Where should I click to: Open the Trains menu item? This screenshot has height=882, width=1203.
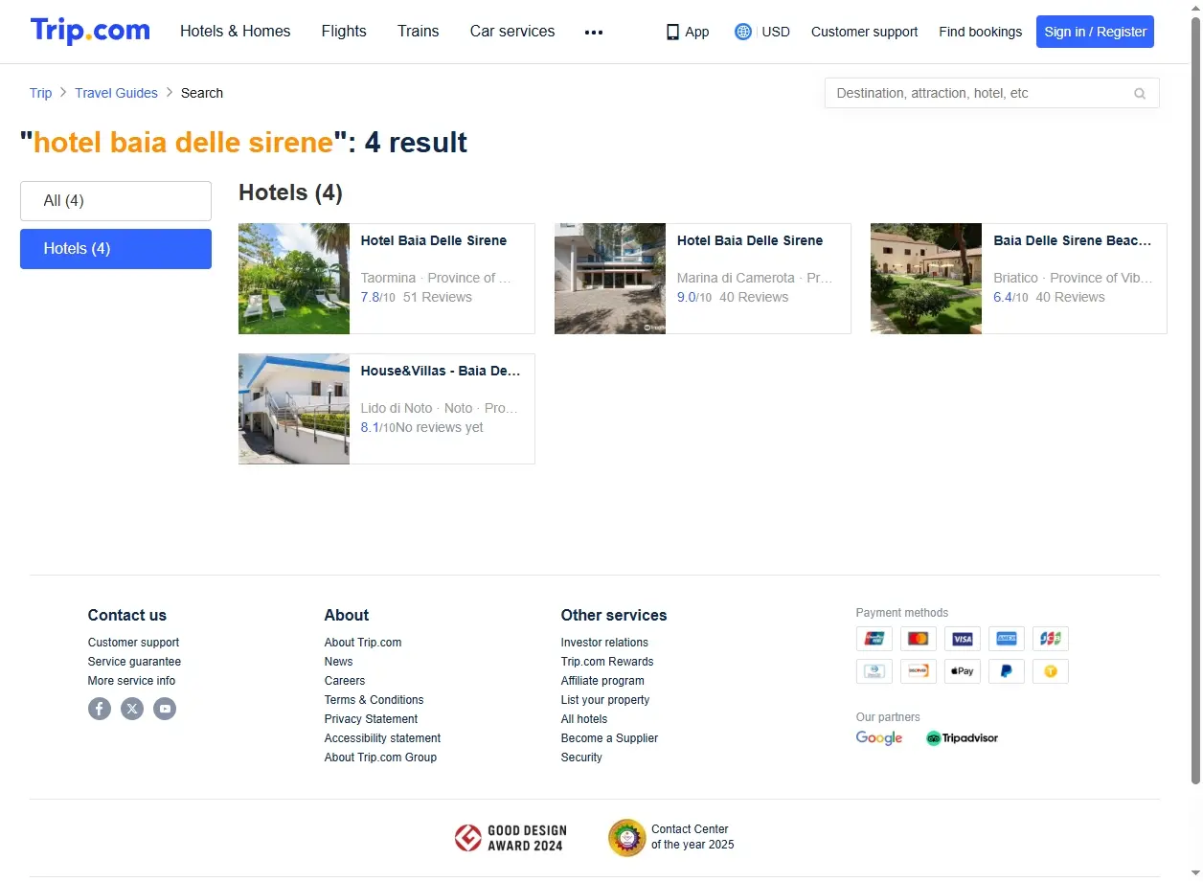pyautogui.click(x=419, y=31)
